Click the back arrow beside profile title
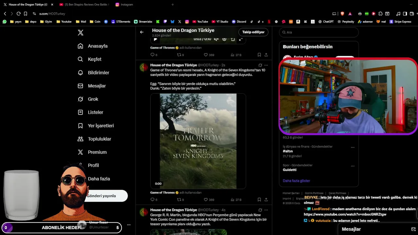 click(x=142, y=32)
